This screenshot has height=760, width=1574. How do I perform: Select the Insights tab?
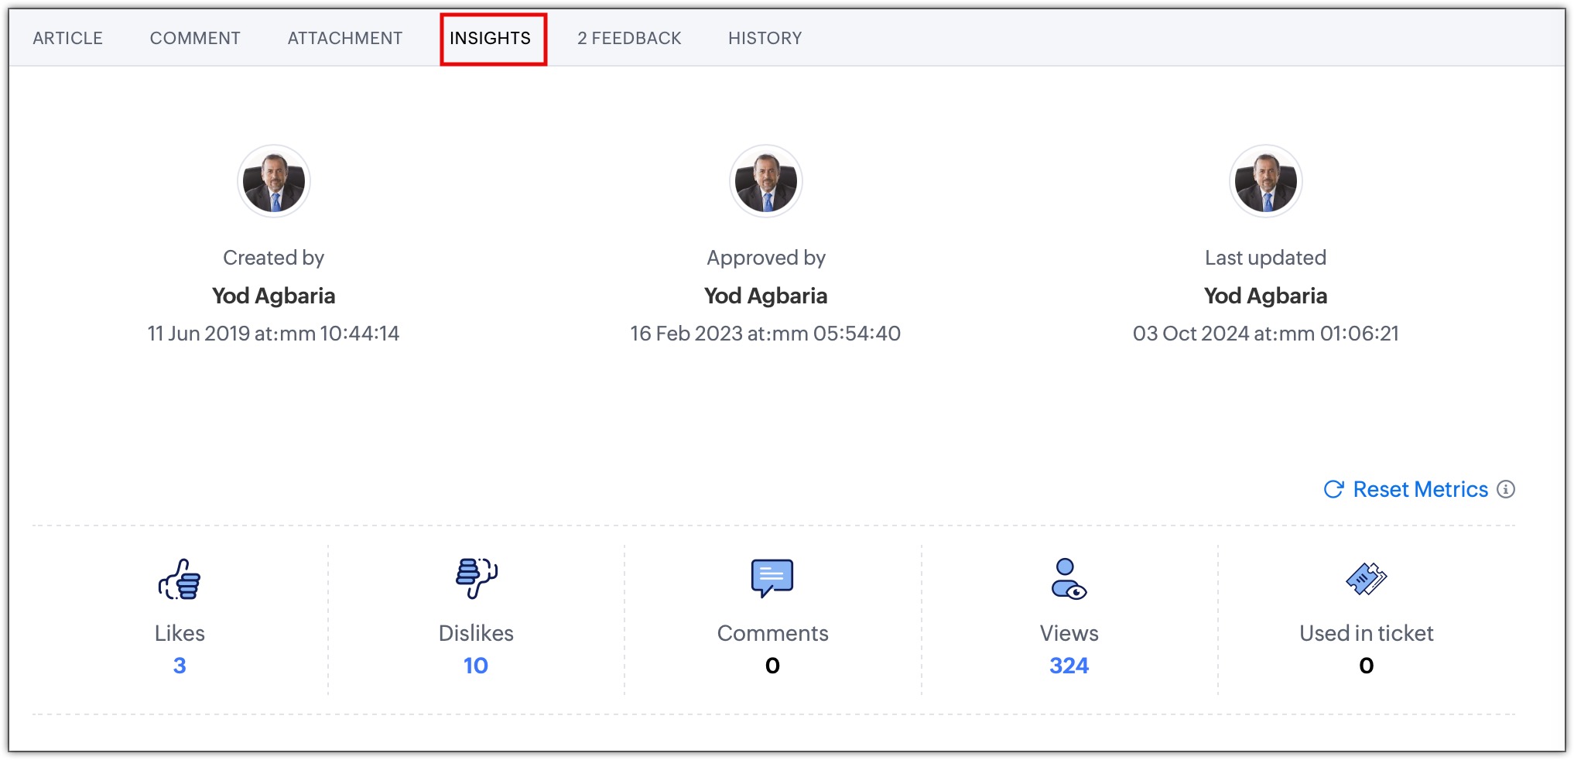coord(491,38)
